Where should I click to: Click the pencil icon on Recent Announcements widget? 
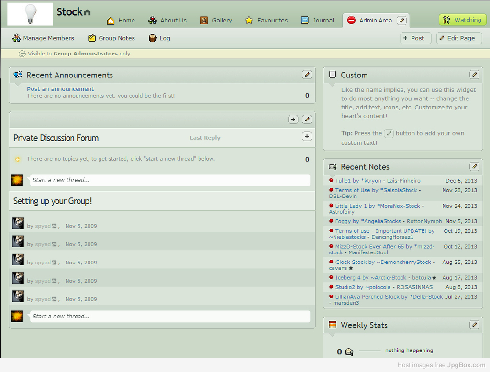coord(307,75)
